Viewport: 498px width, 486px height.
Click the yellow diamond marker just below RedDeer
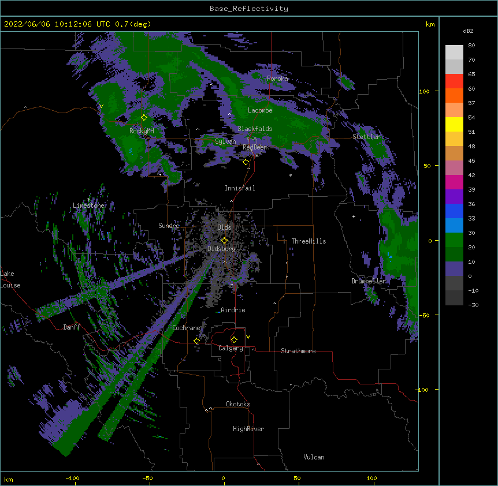246,162
